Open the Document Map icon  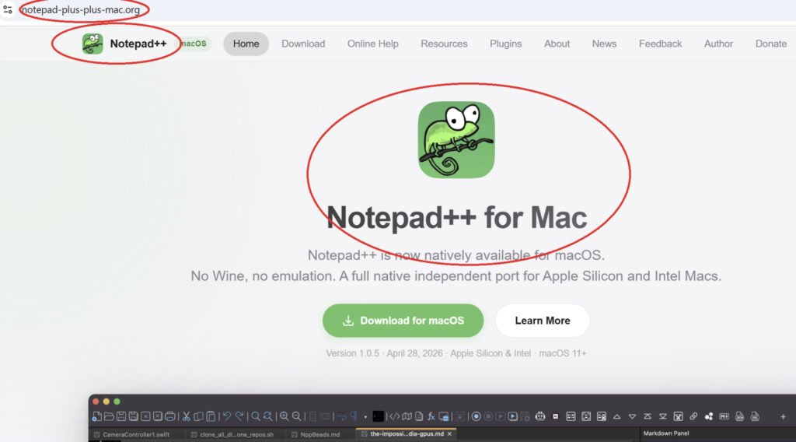click(x=407, y=416)
